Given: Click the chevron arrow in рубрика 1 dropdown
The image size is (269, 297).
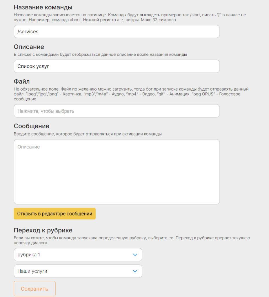Looking at the screenshot, I should 135,255.
